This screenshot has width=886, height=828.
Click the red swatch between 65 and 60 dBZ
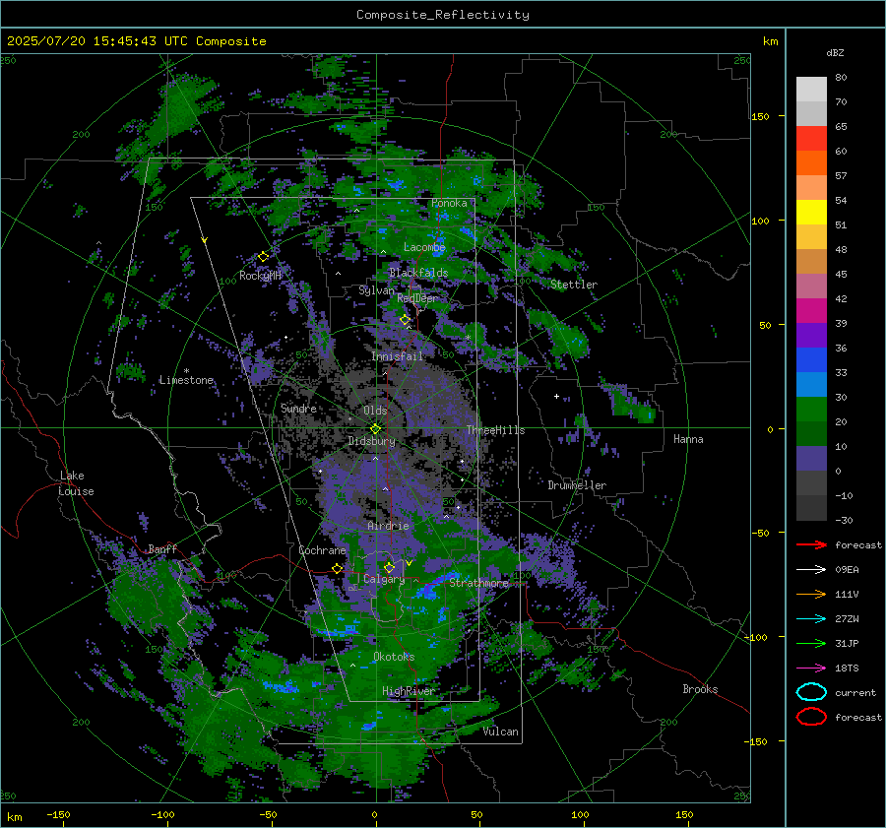(811, 138)
